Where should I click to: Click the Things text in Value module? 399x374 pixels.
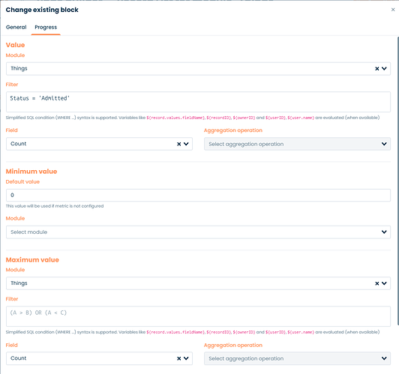(x=19, y=69)
